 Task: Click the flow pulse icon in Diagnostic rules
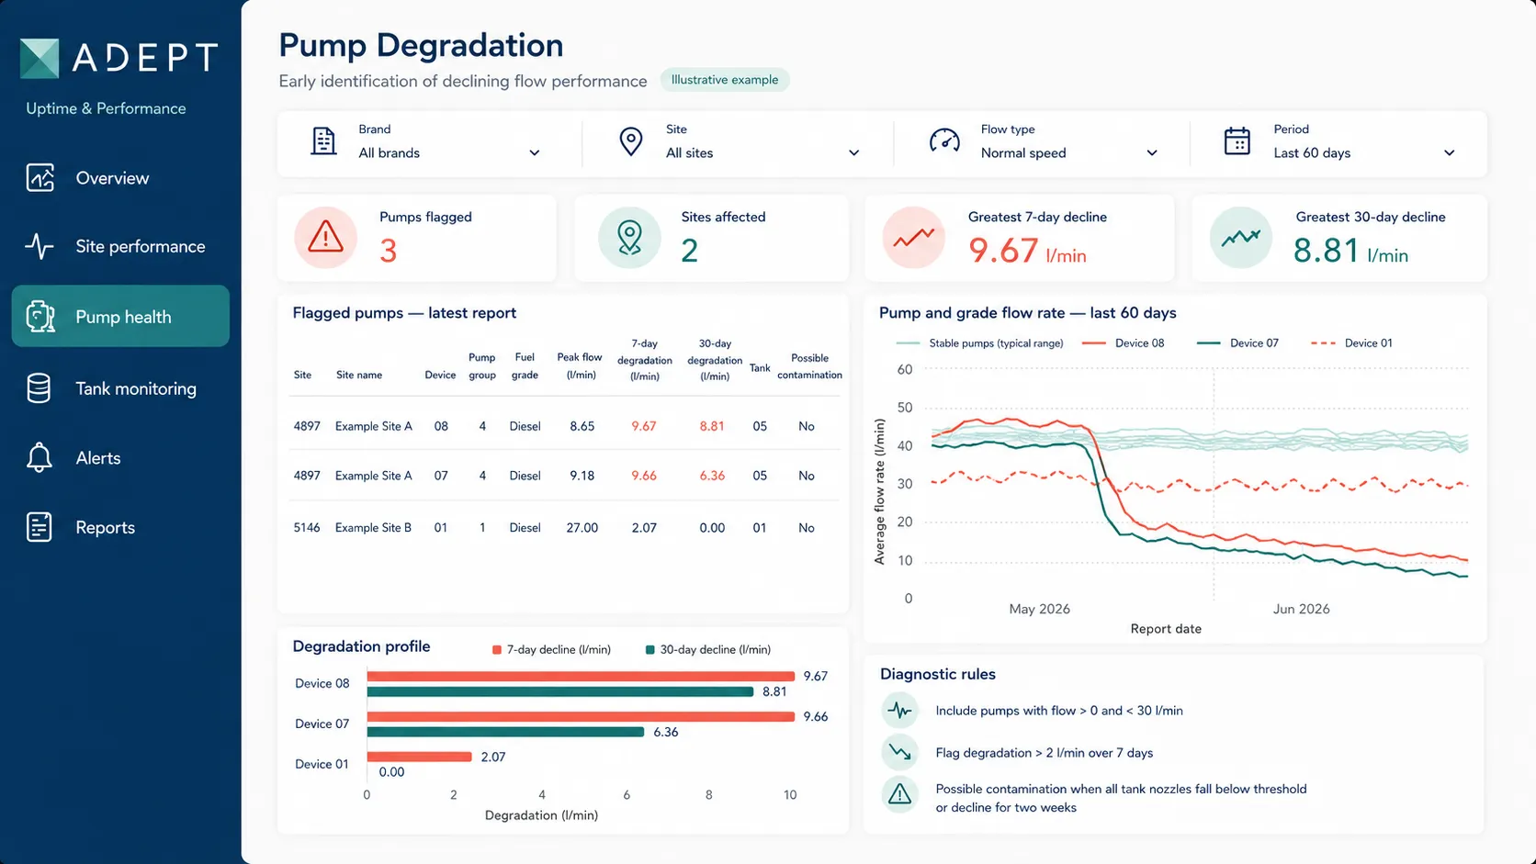899,710
